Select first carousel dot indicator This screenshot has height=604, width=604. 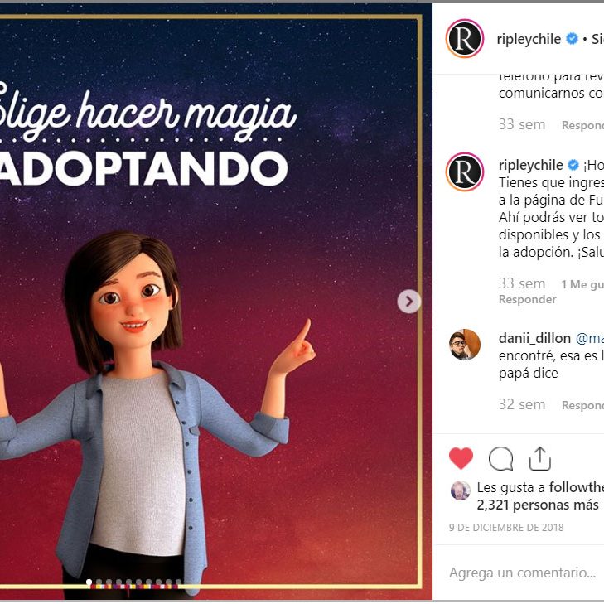coord(89,582)
